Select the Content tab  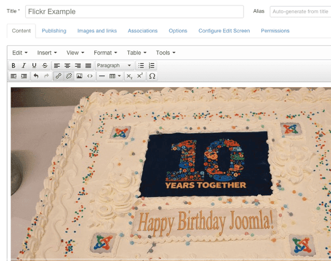tap(21, 31)
